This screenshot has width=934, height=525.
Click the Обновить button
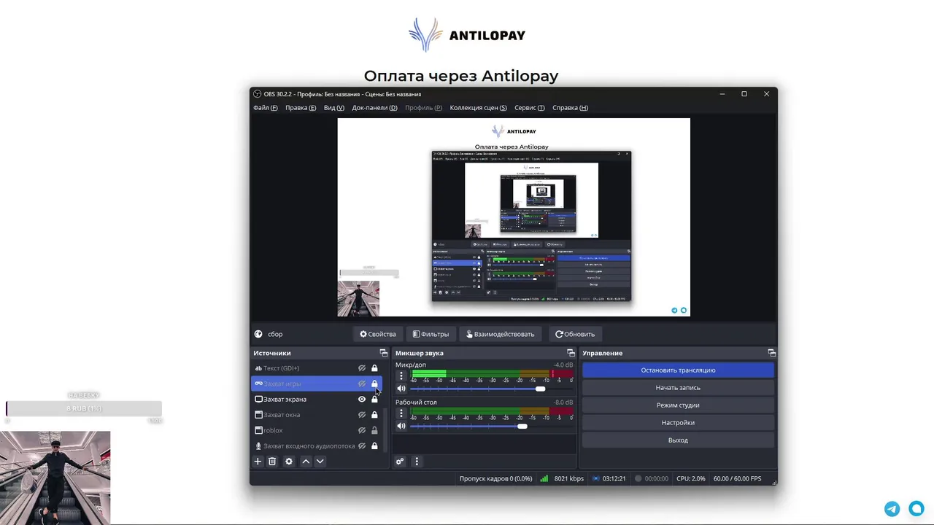(575, 334)
